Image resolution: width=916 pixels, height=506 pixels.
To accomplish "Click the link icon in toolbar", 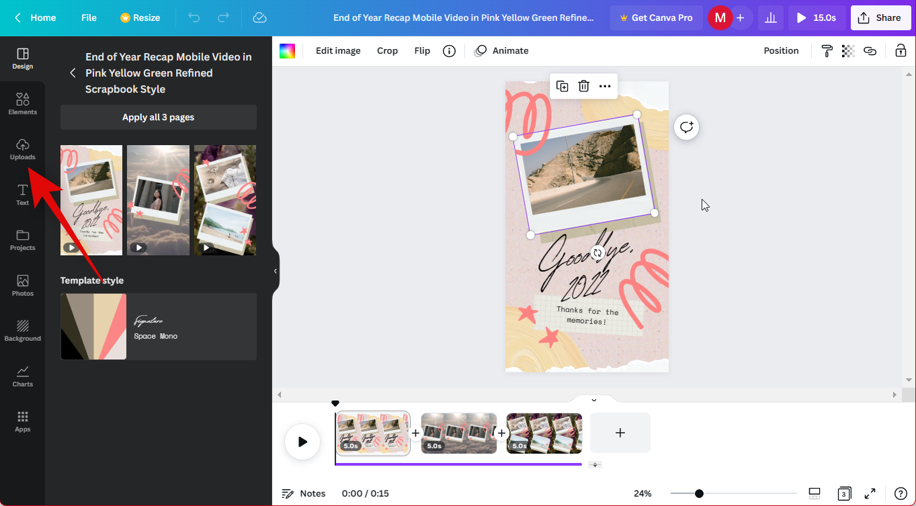I will pyautogui.click(x=870, y=51).
